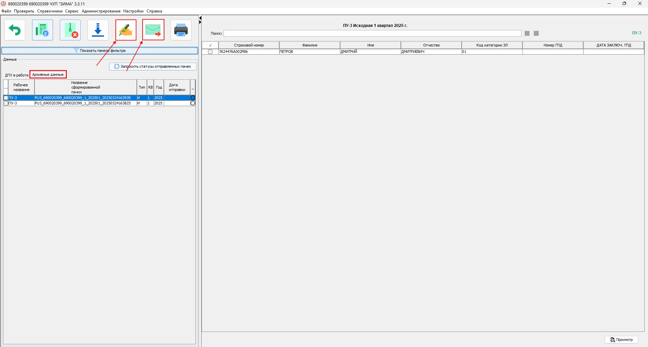This screenshot has width=648, height=347.
Task: Click the Просмотр button
Action: (x=621, y=340)
